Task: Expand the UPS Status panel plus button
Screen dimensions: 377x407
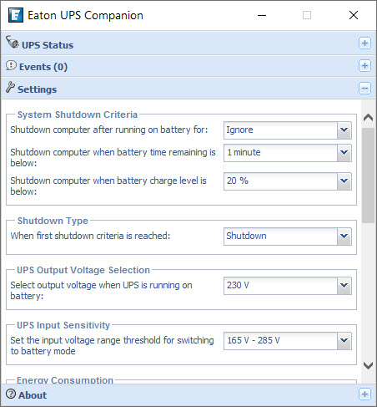Action: 364,43
